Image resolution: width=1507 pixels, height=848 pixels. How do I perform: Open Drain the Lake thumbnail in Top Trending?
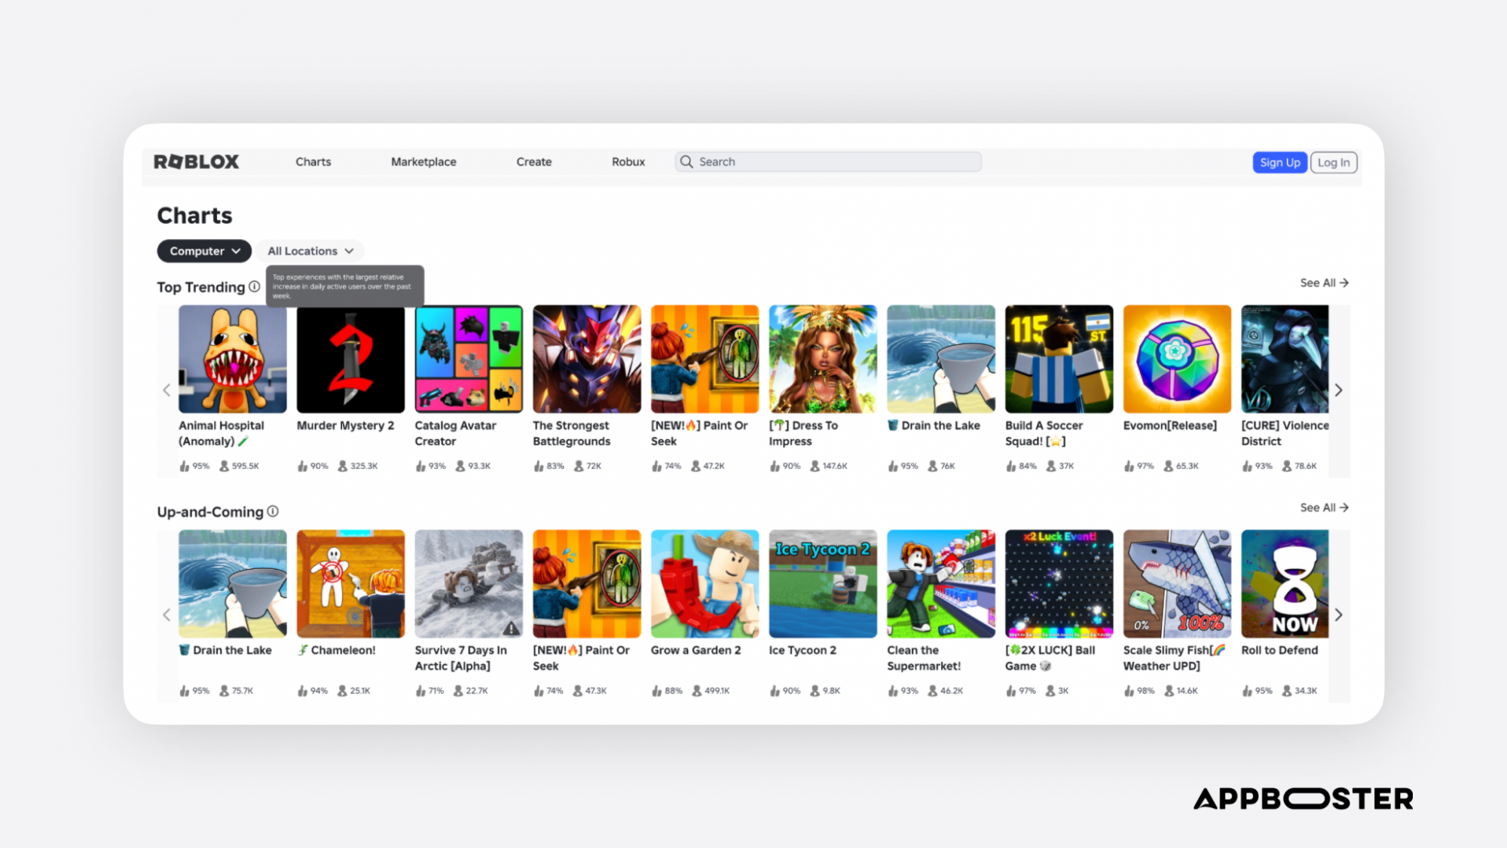pyautogui.click(x=941, y=359)
